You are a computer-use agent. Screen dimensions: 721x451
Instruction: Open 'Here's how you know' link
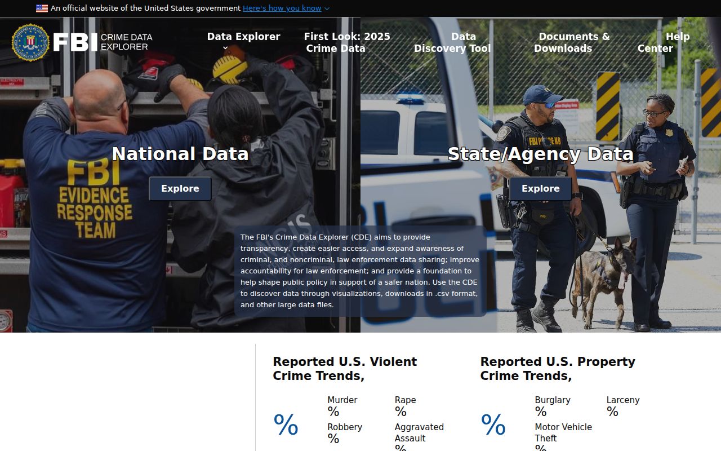pyautogui.click(x=282, y=8)
